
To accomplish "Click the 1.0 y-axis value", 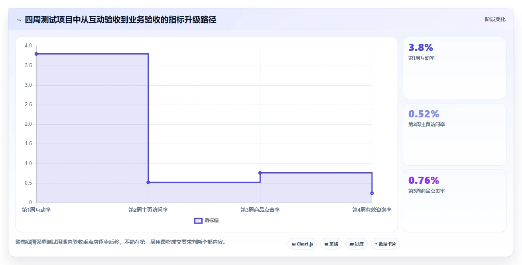I will point(28,163).
